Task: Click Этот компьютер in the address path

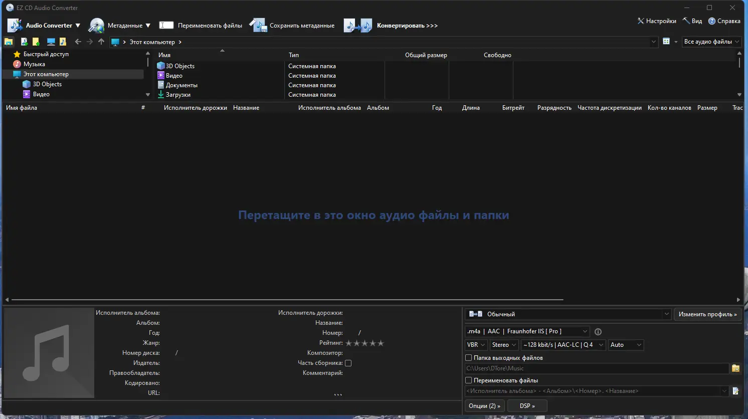Action: (x=152, y=42)
